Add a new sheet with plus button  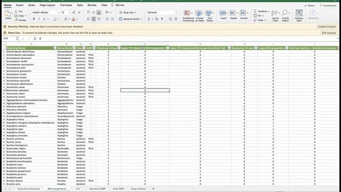tap(153, 189)
